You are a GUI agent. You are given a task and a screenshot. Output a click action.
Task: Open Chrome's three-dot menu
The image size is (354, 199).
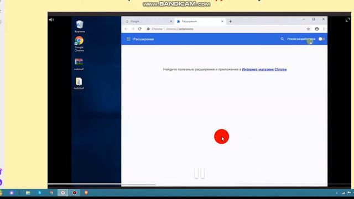coord(324,29)
